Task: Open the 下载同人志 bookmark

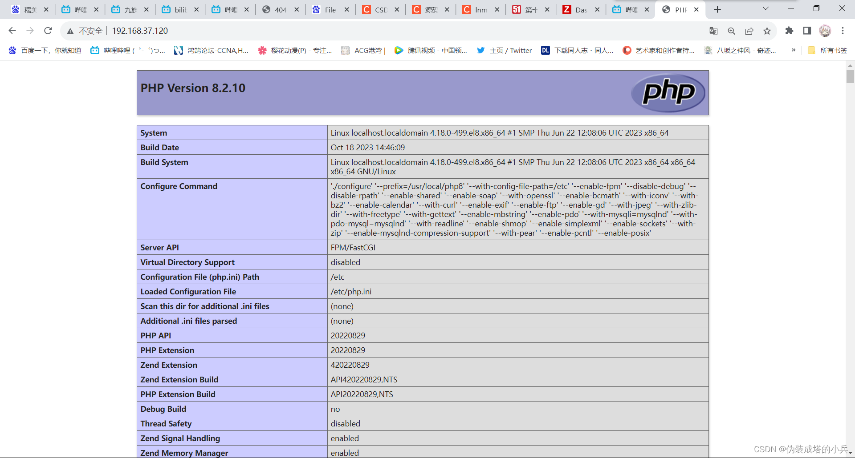Action: 577,50
